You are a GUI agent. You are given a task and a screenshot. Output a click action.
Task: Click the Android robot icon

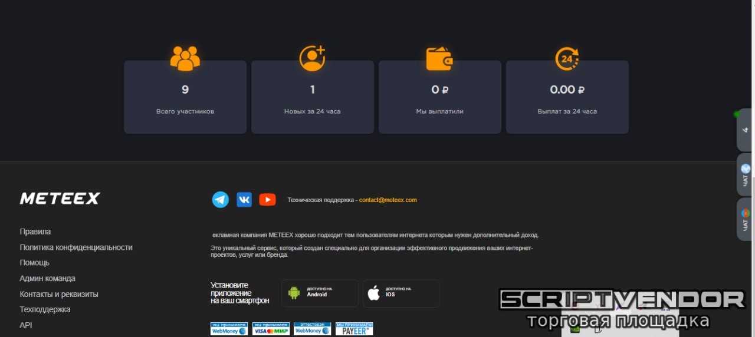tap(294, 293)
